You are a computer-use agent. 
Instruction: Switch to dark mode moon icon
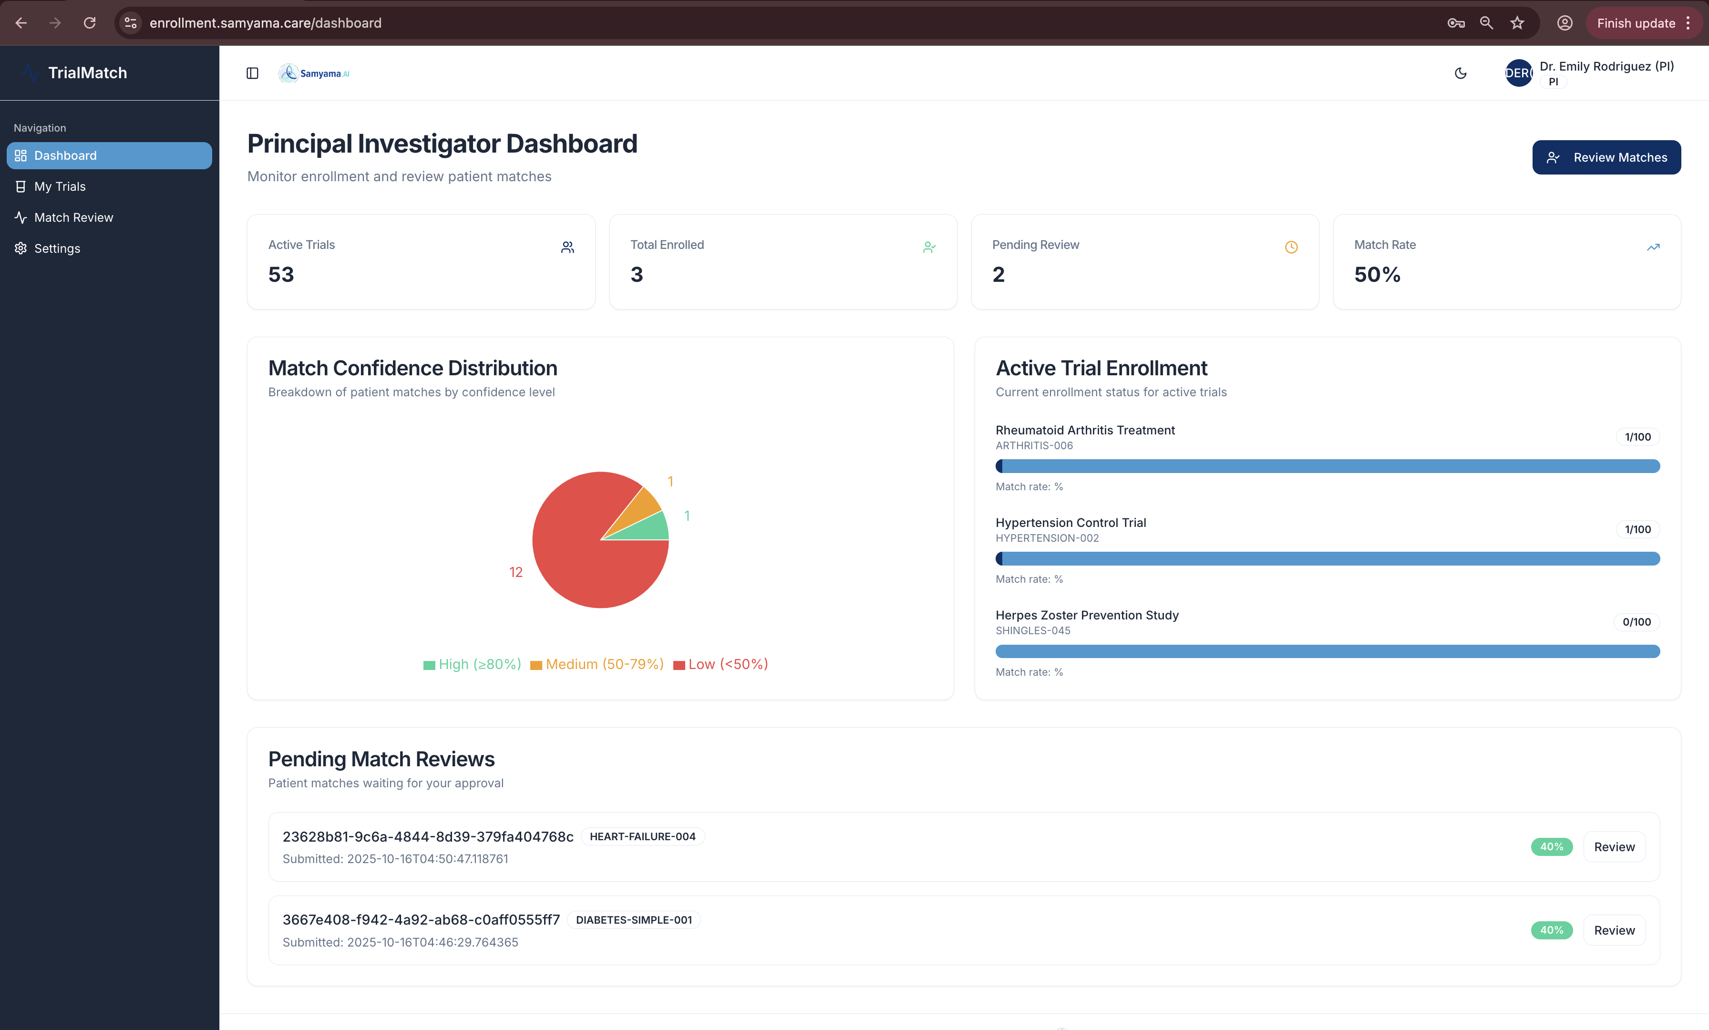(x=1461, y=73)
